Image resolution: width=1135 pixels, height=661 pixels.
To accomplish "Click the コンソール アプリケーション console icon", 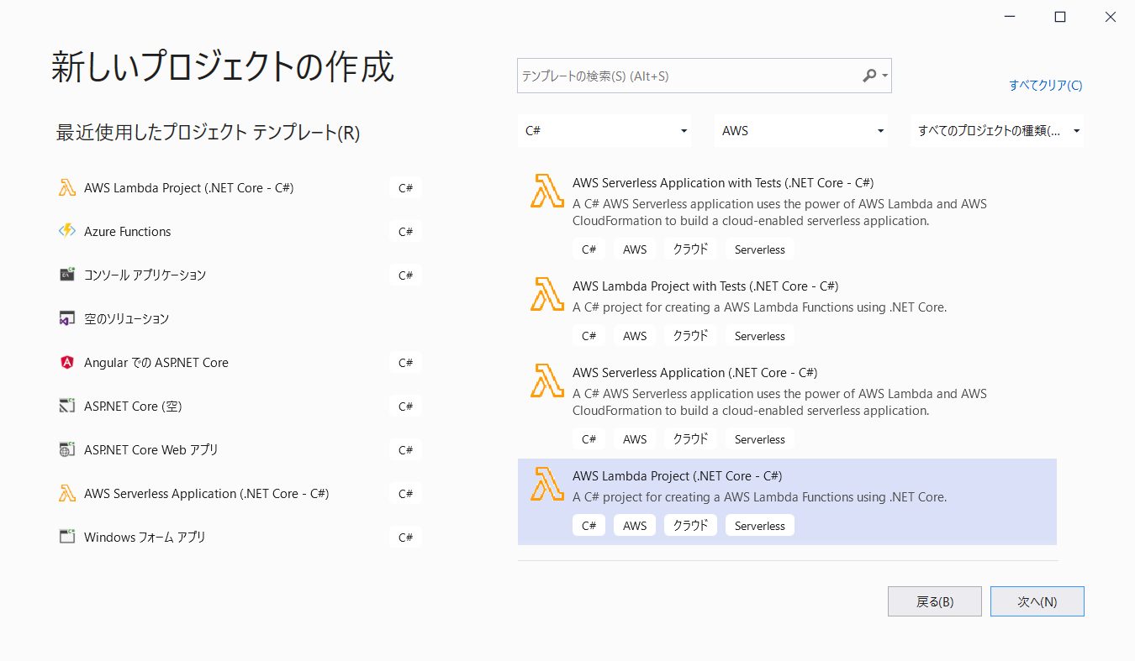I will tap(67, 275).
